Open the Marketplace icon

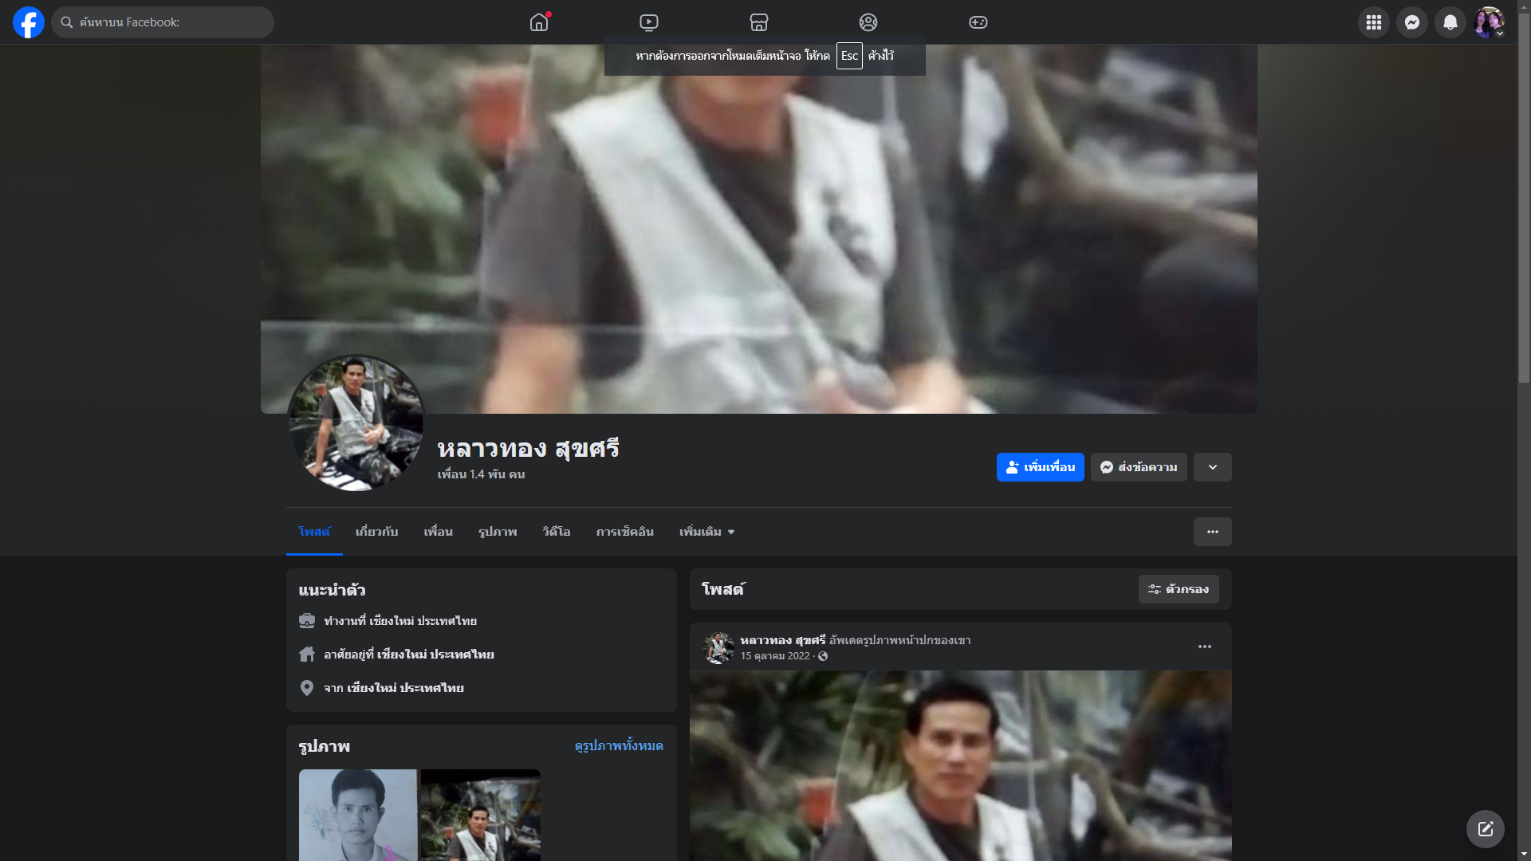click(x=759, y=22)
